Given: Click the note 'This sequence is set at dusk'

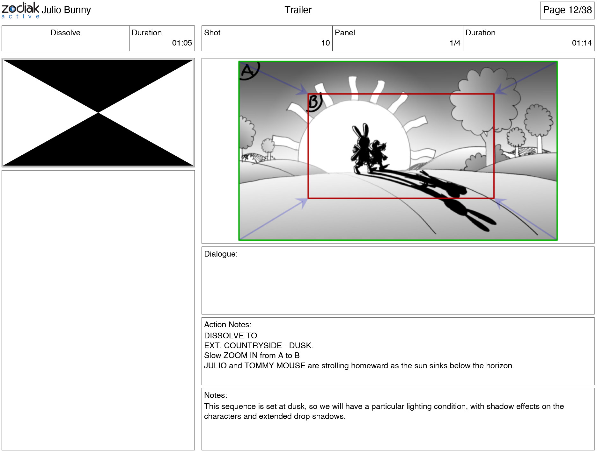Looking at the screenshot, I should (x=384, y=406).
